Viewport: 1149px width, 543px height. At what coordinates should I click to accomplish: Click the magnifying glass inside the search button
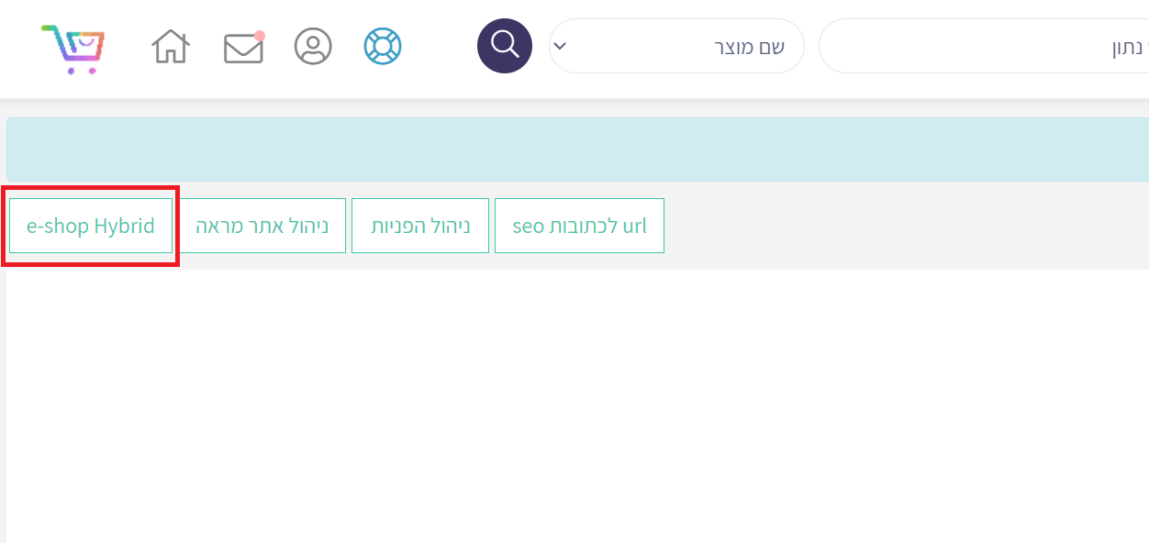[505, 44]
